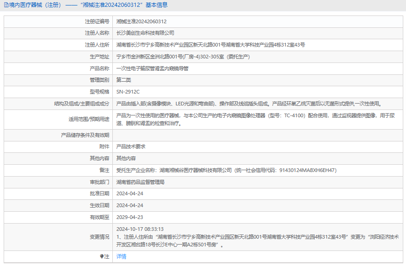The width and height of the screenshot is (406, 266).
Task: Select the 生产地址 value starting with 宁乡市金洲新区
Action: click(x=183, y=57)
